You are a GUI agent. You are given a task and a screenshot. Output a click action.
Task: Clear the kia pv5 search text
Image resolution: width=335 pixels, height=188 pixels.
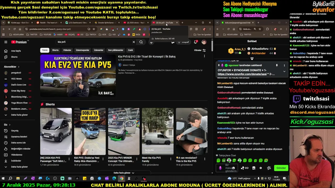point(134,42)
